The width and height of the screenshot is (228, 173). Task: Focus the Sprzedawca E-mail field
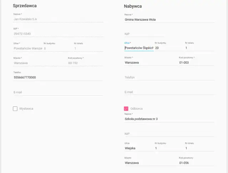(x=58, y=92)
